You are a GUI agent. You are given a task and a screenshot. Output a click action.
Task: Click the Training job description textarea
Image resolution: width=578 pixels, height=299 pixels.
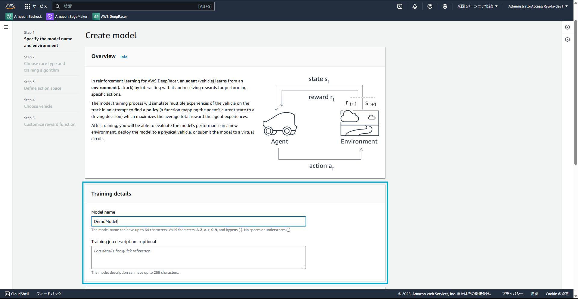(x=198, y=257)
